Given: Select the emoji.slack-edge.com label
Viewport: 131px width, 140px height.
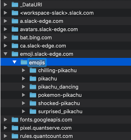Looking at the screenshot, I should [47, 54].
